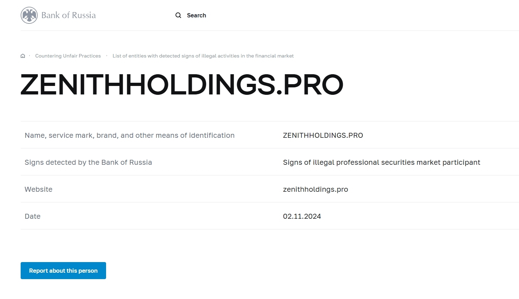The width and height of the screenshot is (519, 299).
Task: Click the divider line below the header
Action: pos(269,31)
